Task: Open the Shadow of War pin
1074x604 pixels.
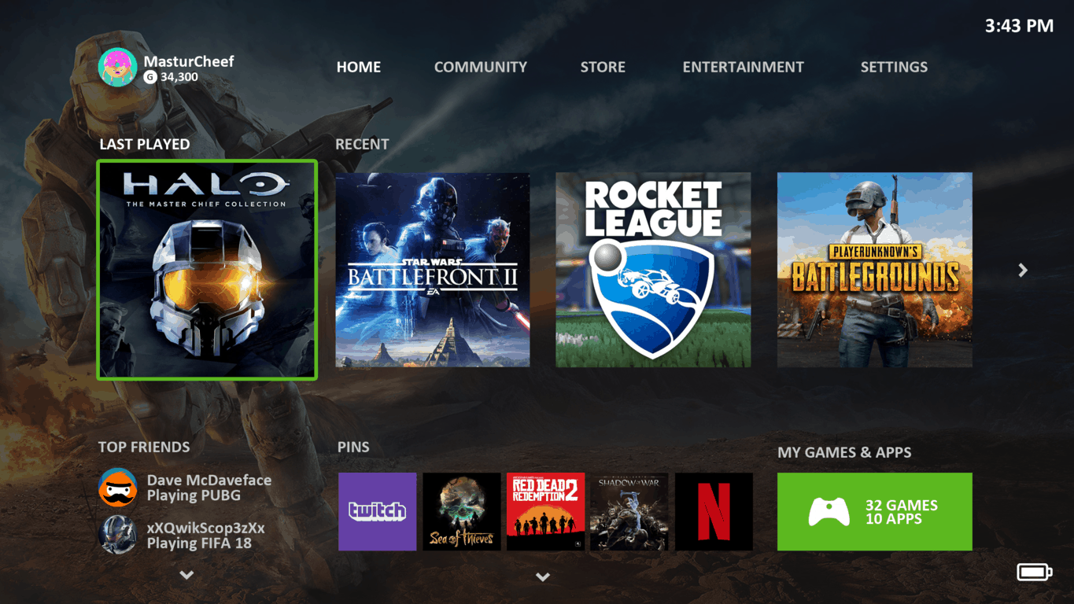Action: [629, 511]
